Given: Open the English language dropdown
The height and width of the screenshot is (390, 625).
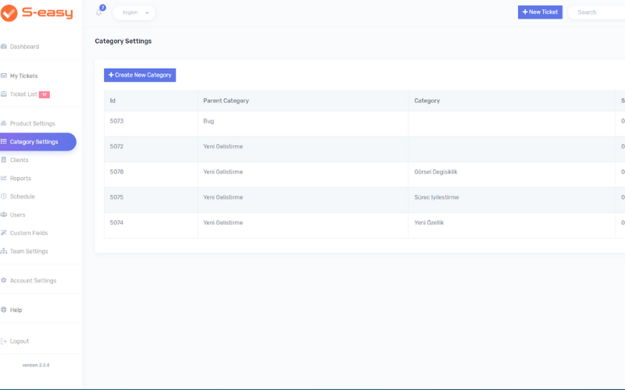Looking at the screenshot, I should [134, 12].
